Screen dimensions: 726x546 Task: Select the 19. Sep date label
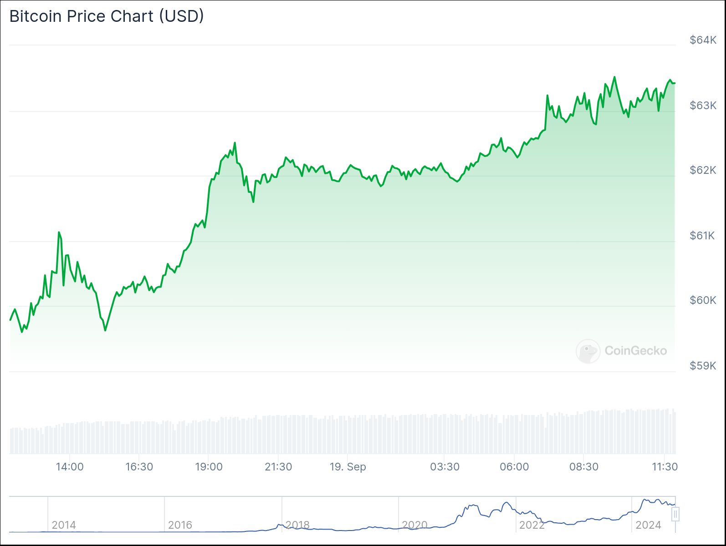pos(348,467)
